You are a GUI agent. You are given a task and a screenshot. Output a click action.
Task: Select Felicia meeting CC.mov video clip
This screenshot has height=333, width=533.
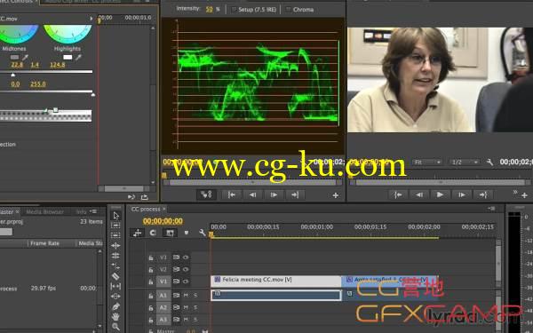[x=276, y=281]
